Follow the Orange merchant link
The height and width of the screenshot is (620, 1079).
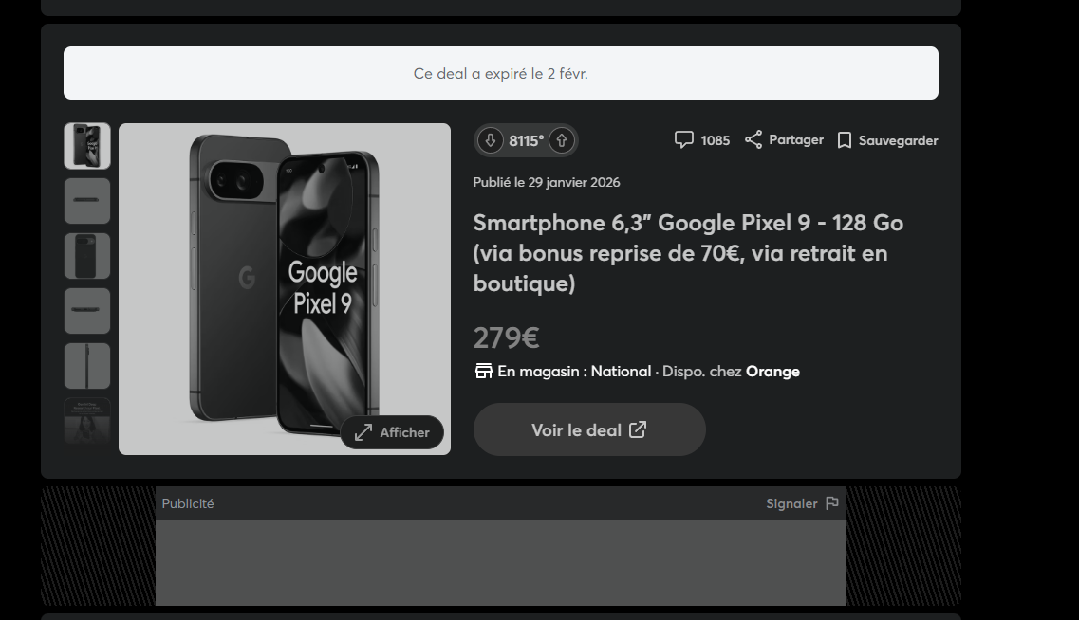(x=772, y=372)
